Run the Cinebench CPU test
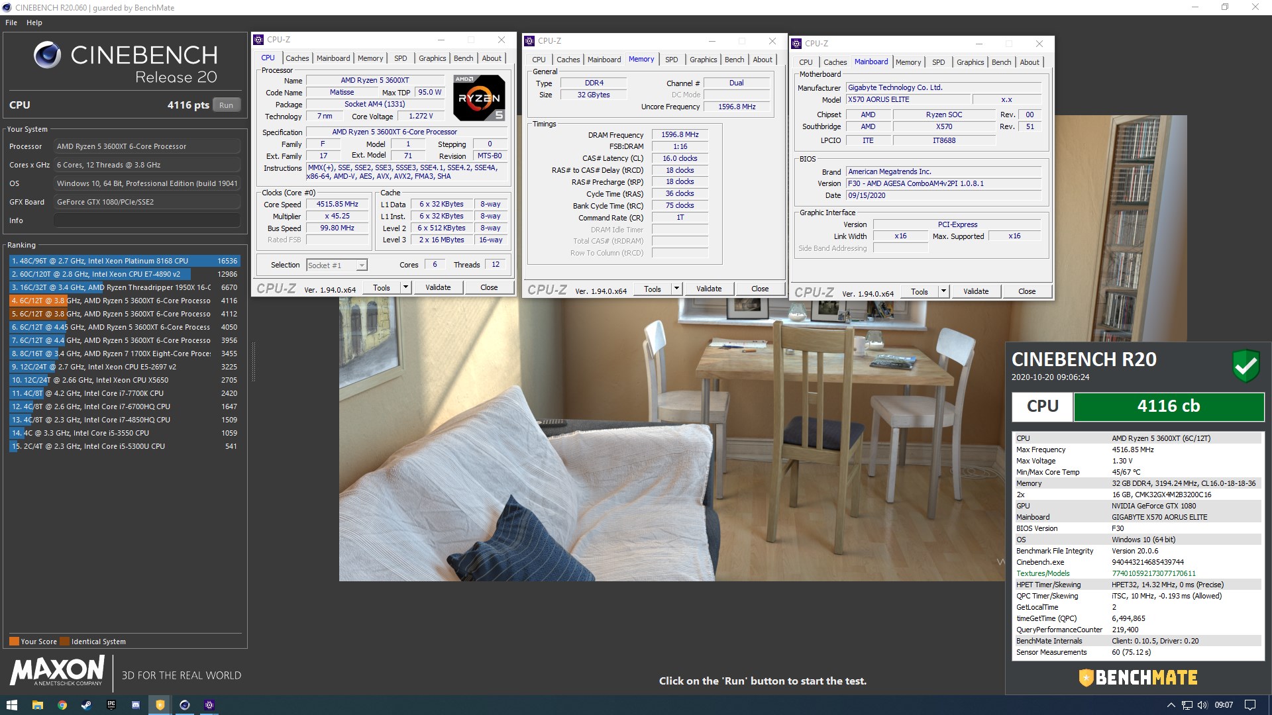The width and height of the screenshot is (1272, 715). (227, 105)
